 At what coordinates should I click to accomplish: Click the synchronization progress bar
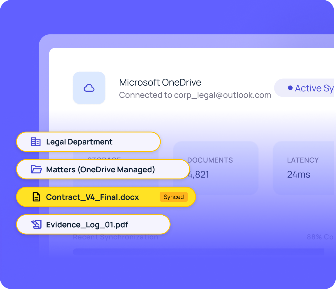pos(199,252)
